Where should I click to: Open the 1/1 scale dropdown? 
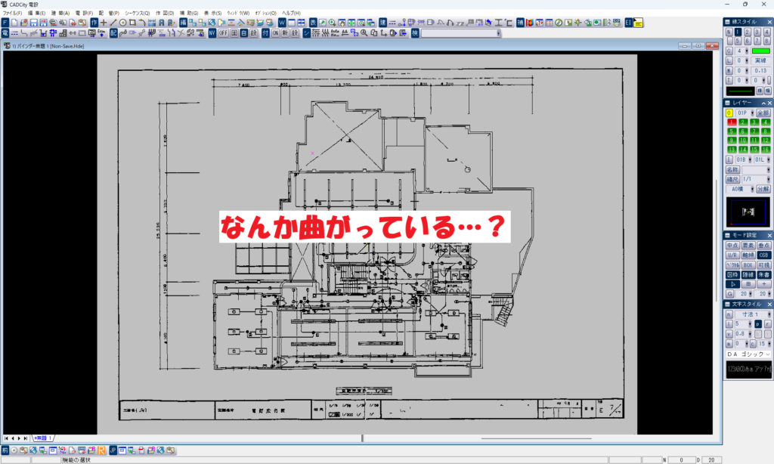(x=756, y=179)
